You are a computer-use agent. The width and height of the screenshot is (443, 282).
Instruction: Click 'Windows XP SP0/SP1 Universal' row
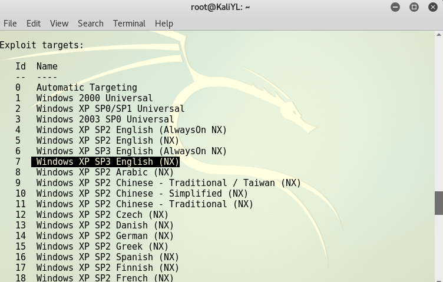(x=100, y=109)
